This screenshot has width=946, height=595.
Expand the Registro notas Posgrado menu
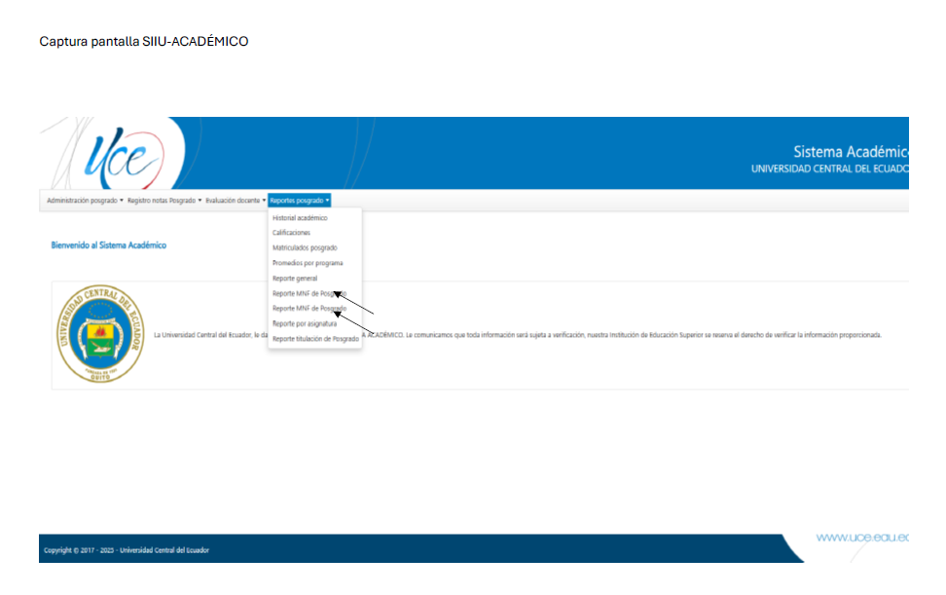point(164,201)
